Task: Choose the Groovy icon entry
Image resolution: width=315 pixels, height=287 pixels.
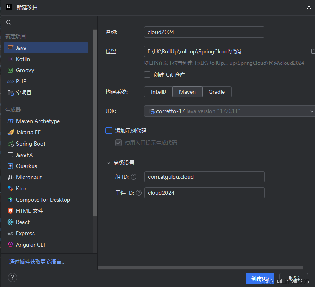Action: pos(10,70)
